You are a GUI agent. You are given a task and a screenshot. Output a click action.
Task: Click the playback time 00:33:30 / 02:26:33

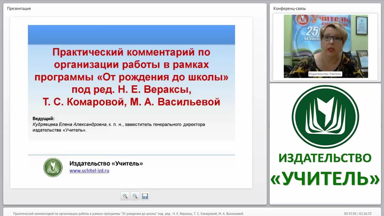coord(358,214)
